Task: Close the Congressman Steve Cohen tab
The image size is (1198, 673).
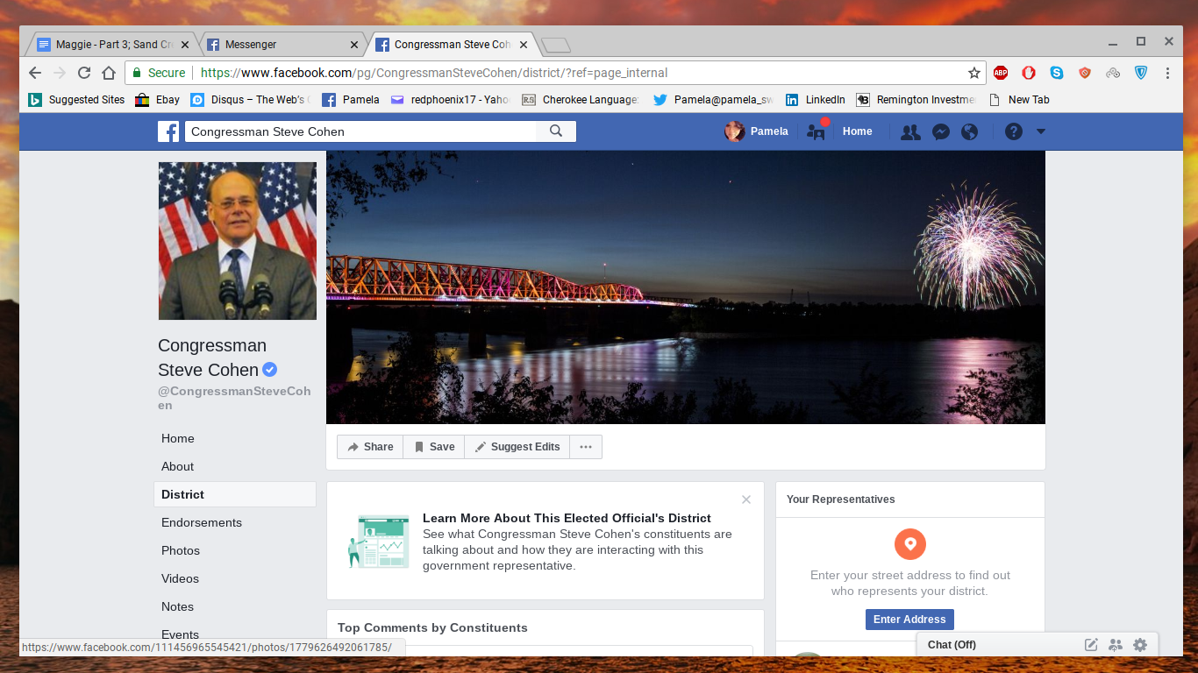Action: coord(524,45)
